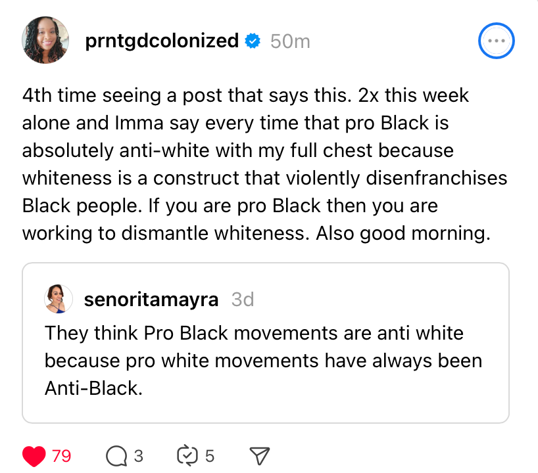Viewport: 538px width, 473px height.
Task: Click the repost arrows icon
Action: pos(187,456)
